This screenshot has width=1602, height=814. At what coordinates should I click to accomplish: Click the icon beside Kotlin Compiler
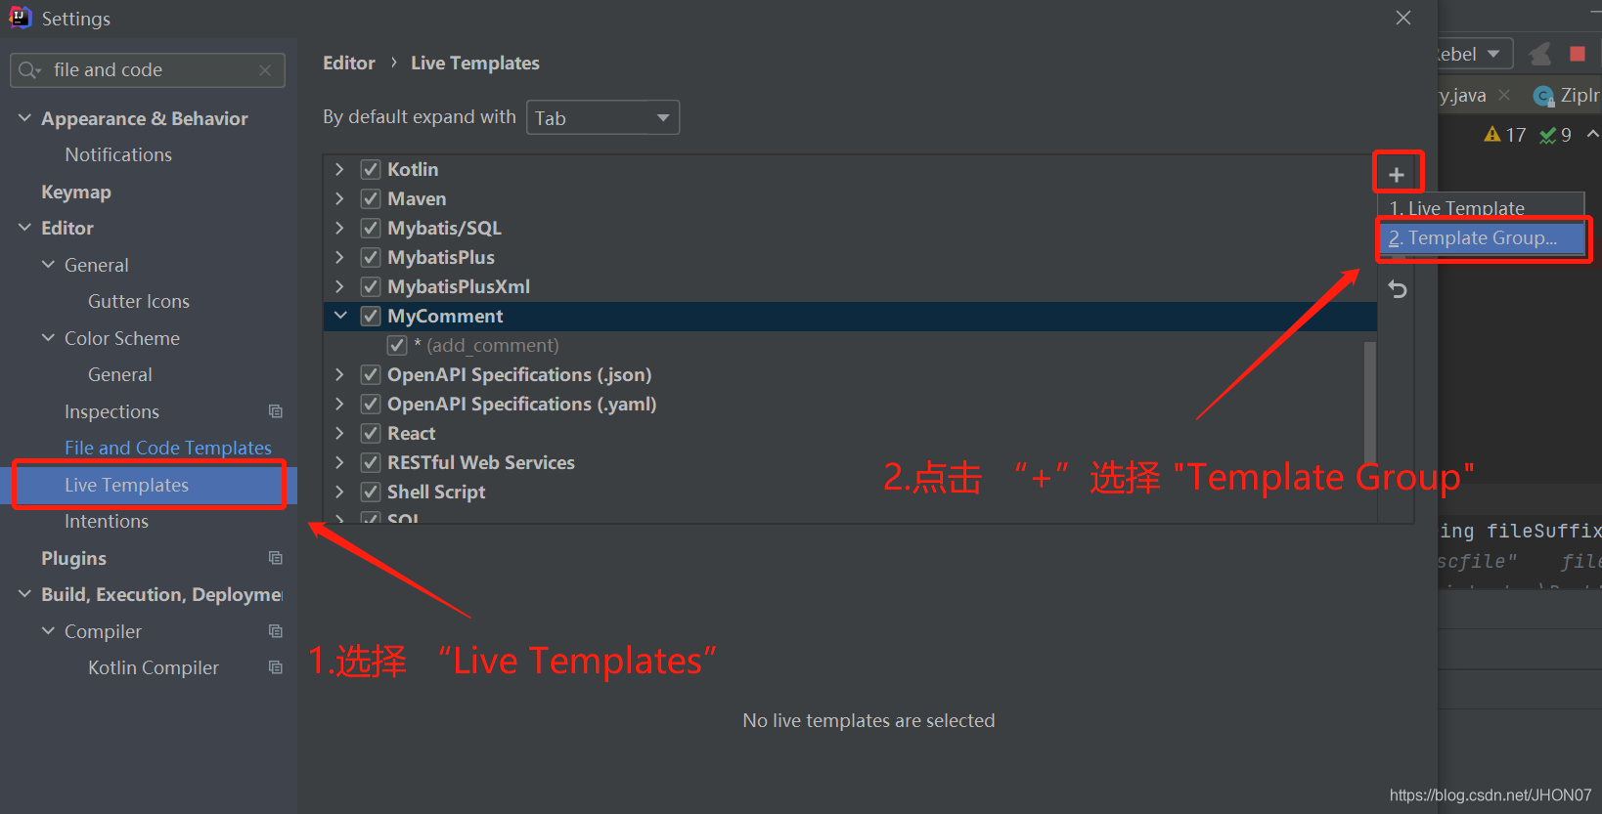276,667
